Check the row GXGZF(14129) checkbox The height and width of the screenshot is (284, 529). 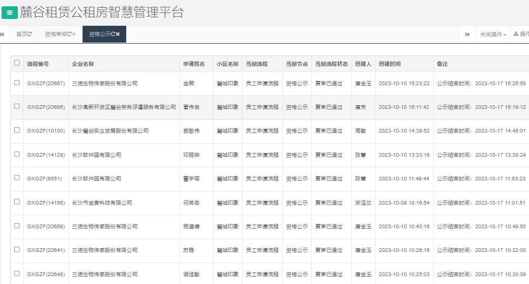(x=17, y=154)
